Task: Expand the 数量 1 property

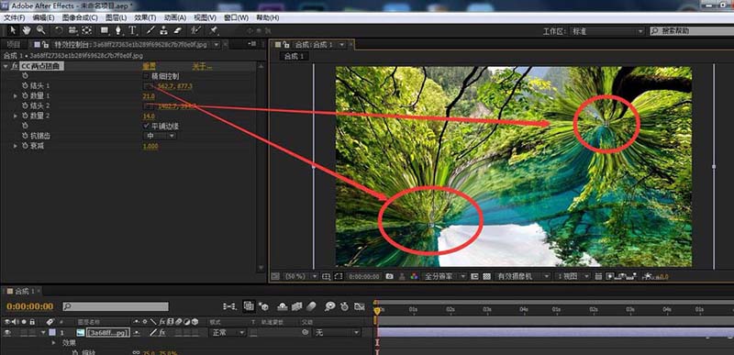Action: pyautogui.click(x=16, y=96)
